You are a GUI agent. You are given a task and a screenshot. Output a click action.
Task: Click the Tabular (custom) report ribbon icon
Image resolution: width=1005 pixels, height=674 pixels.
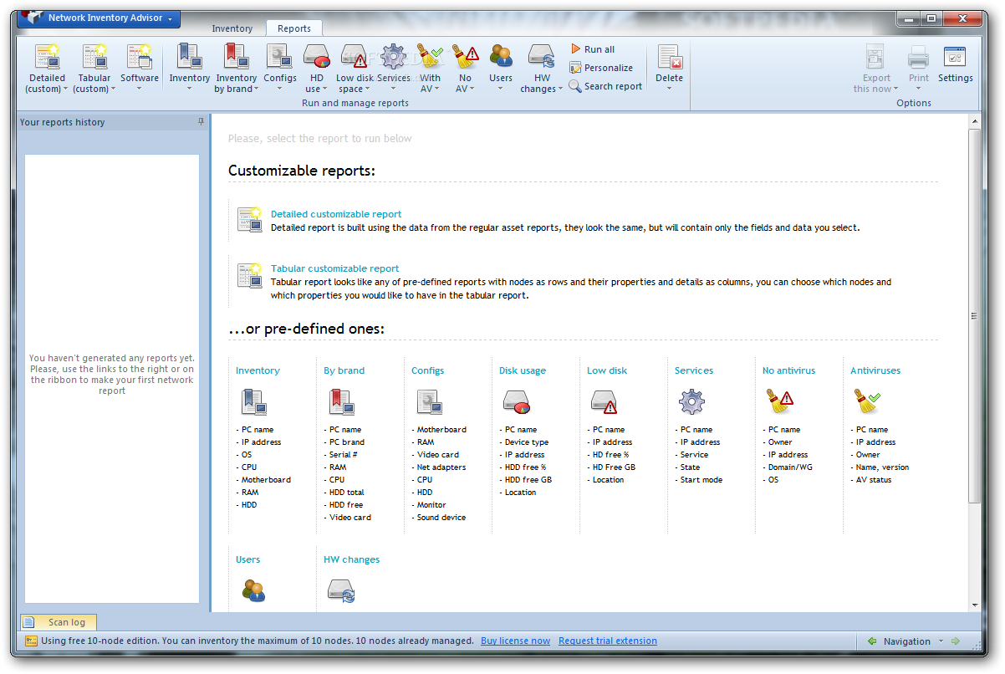click(94, 57)
